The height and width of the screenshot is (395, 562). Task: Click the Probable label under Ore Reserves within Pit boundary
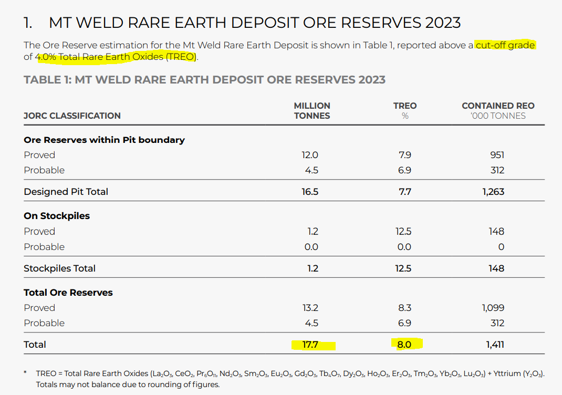click(x=44, y=170)
